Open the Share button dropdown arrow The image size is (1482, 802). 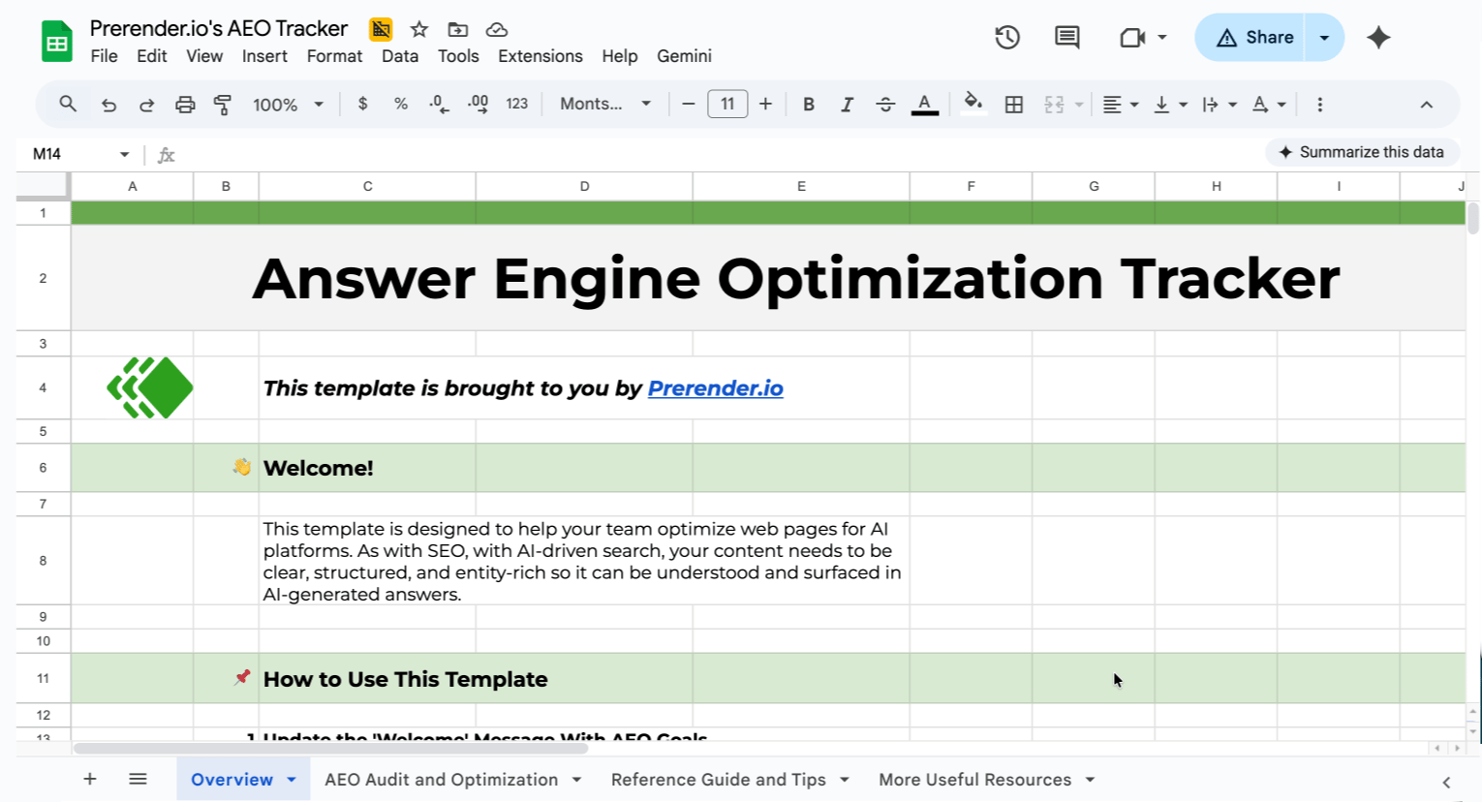point(1324,38)
